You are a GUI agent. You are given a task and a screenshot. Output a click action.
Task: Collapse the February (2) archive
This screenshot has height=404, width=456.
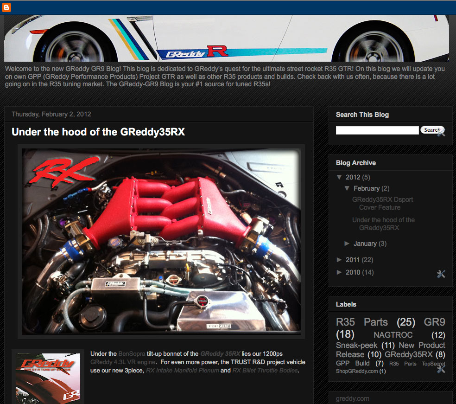pyautogui.click(x=347, y=188)
